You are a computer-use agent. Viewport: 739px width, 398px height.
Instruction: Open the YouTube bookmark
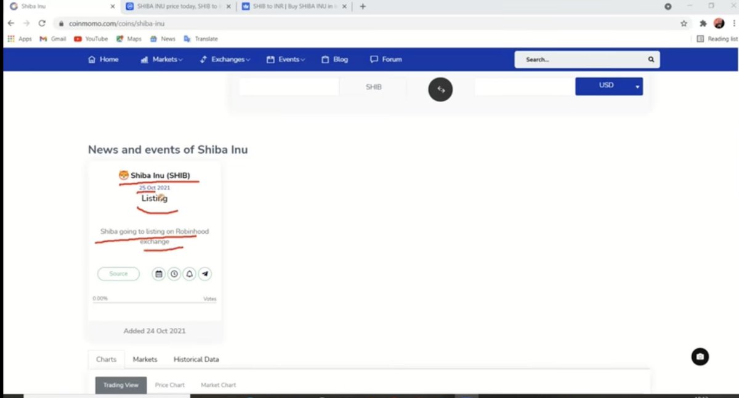point(91,39)
